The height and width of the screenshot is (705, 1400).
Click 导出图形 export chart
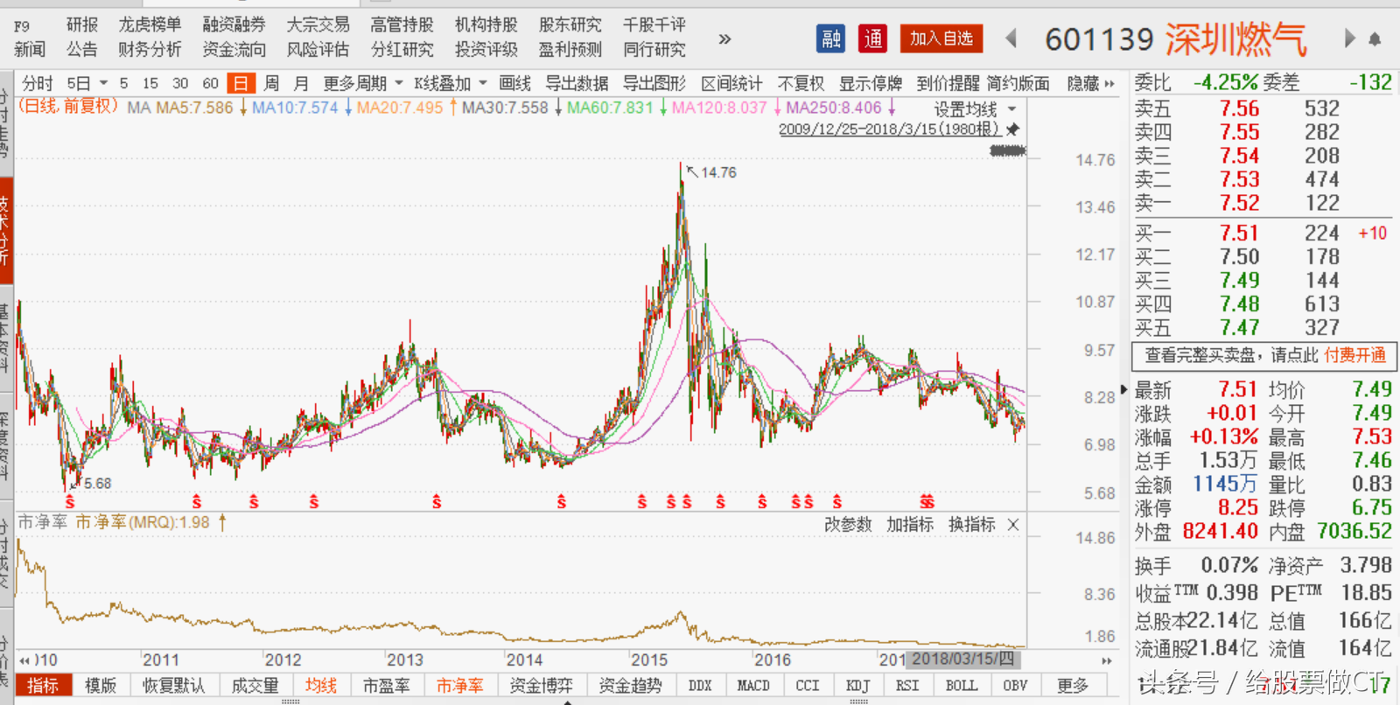click(654, 83)
